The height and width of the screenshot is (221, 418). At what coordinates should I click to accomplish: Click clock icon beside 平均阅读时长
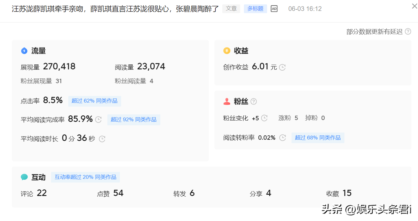(102, 139)
